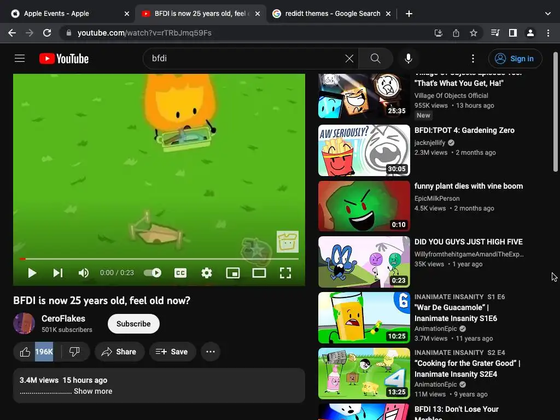Viewport: 560px width, 420px height.
Task: Click the Sign in button
Action: point(515,59)
